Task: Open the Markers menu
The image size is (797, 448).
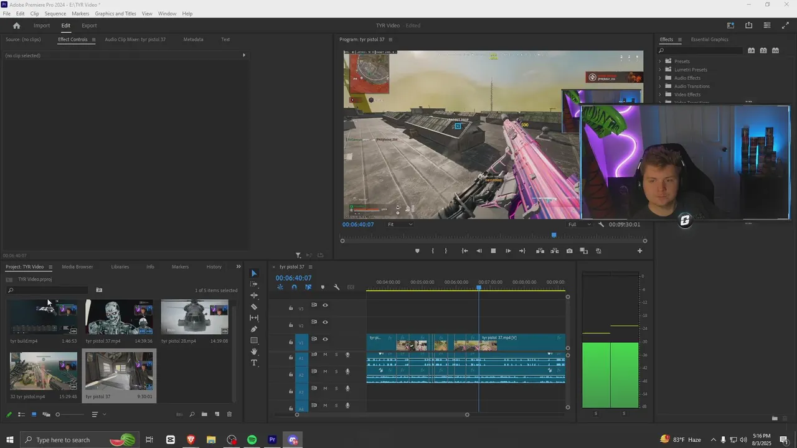Action: tap(80, 13)
